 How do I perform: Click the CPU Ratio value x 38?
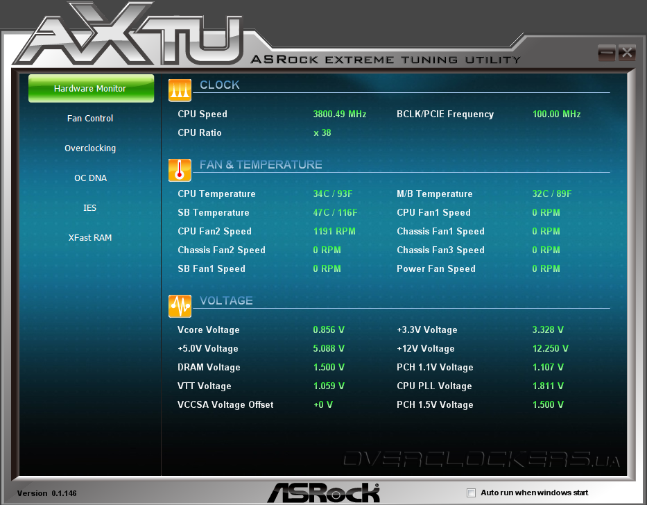[x=322, y=132]
